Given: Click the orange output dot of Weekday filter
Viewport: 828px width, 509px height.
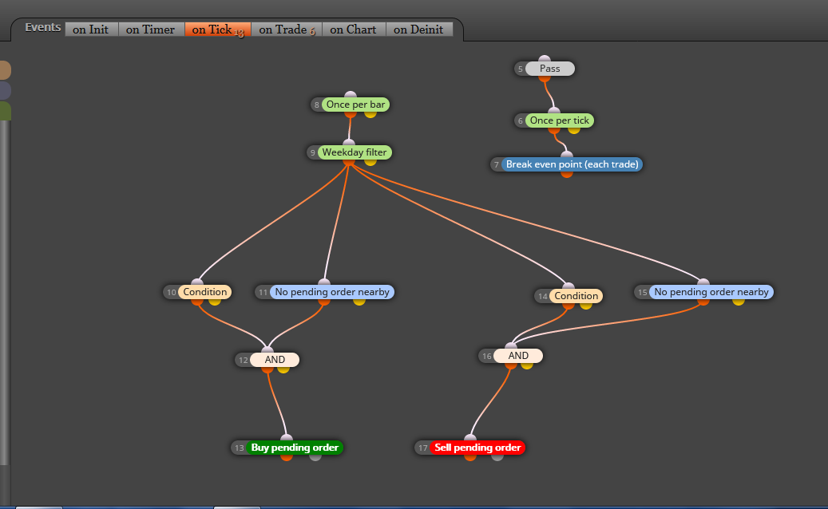Looking at the screenshot, I should (348, 161).
